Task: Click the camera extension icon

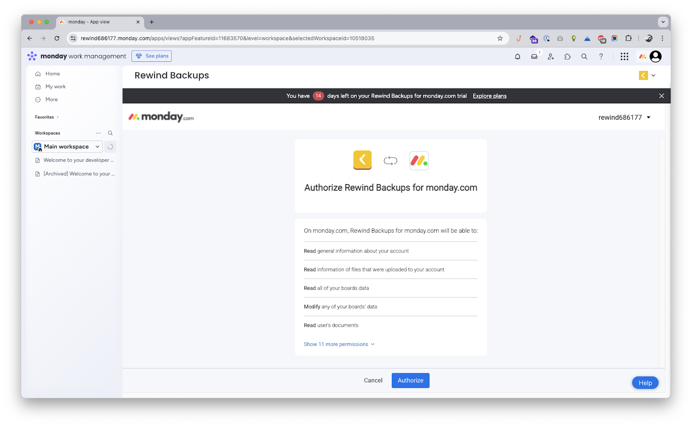Action: [560, 38]
